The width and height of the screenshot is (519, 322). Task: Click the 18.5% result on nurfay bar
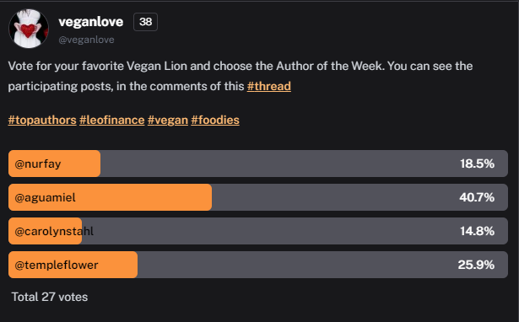pos(477,164)
